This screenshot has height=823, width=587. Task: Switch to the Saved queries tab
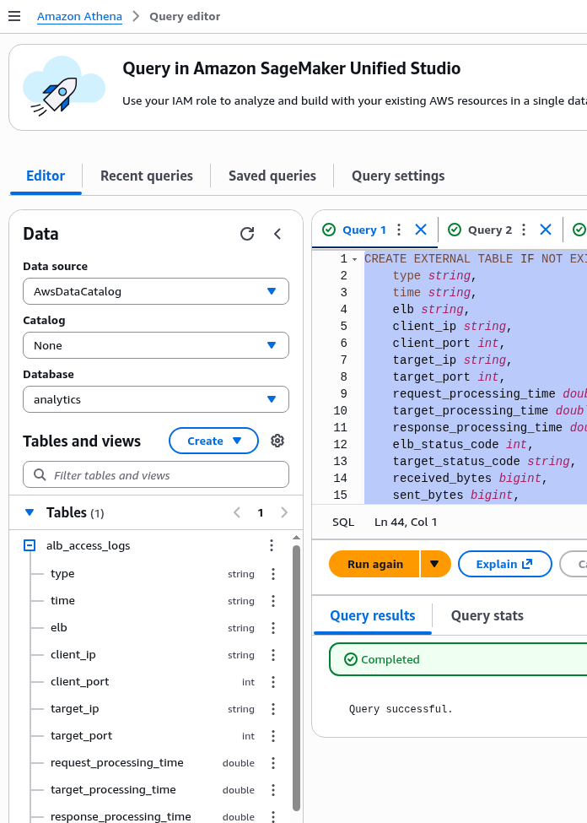(x=272, y=176)
